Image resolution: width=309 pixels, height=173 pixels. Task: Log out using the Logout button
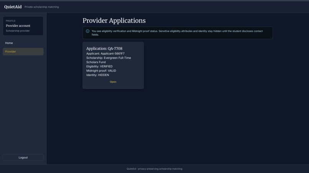23,157
